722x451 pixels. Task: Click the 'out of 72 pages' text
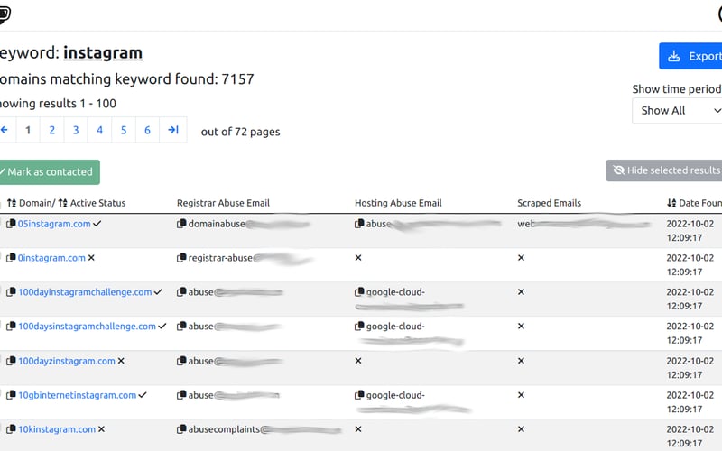pyautogui.click(x=240, y=132)
